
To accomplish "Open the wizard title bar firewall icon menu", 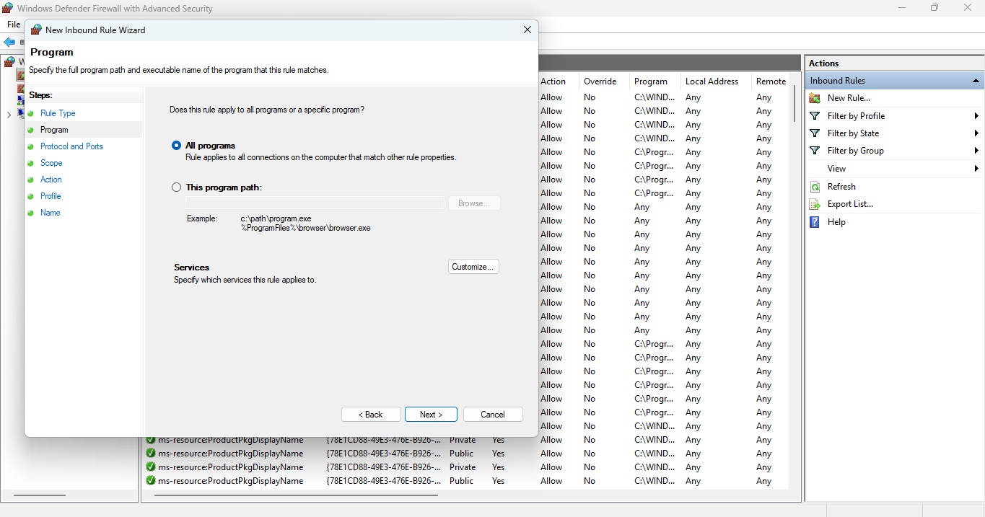I will point(36,30).
